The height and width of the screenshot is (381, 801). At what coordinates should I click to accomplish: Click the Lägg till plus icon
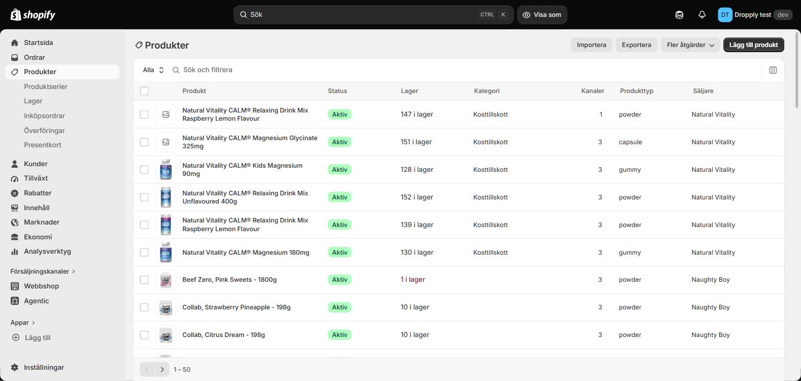(16, 338)
